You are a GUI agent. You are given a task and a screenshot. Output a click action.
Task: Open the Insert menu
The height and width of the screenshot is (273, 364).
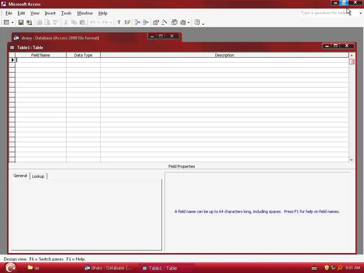(50, 13)
